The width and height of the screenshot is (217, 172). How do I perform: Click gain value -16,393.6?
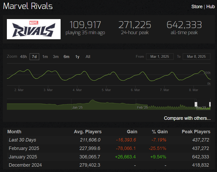click(126, 140)
